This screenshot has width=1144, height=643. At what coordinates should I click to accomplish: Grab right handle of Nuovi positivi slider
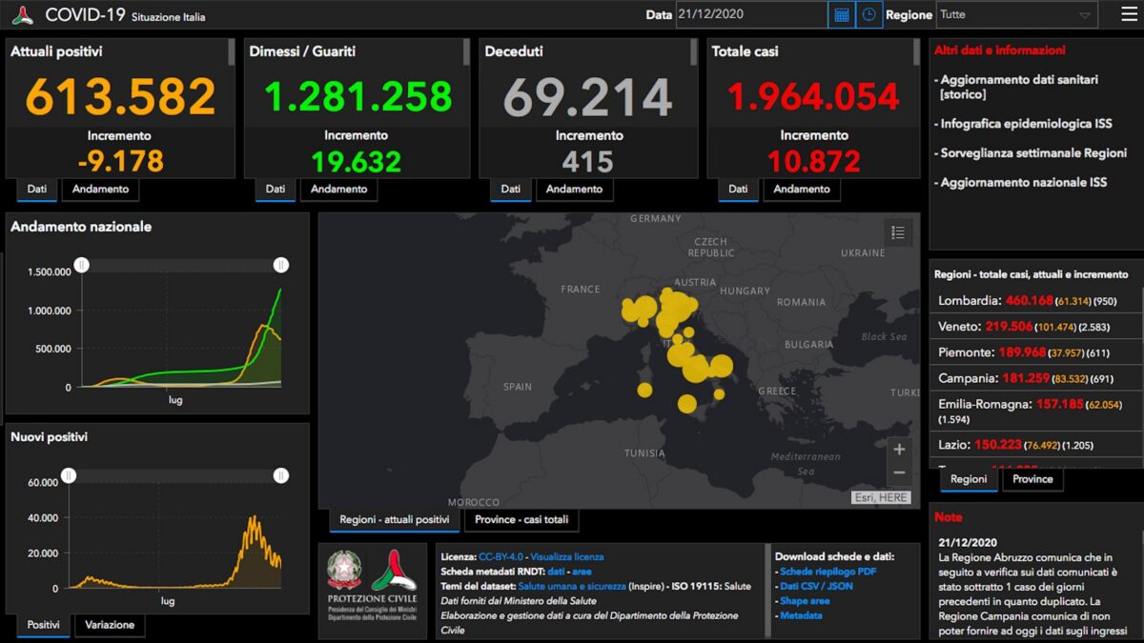(281, 475)
